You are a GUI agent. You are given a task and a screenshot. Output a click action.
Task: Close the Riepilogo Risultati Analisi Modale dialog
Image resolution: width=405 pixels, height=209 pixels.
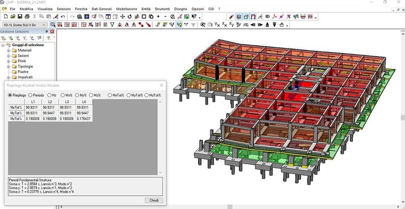click(162, 85)
